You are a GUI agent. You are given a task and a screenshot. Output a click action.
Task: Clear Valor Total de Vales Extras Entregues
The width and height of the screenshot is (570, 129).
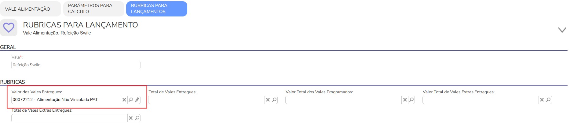542,100
